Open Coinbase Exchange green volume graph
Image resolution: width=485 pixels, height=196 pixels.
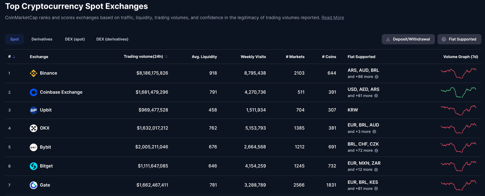pyautogui.click(x=458, y=92)
